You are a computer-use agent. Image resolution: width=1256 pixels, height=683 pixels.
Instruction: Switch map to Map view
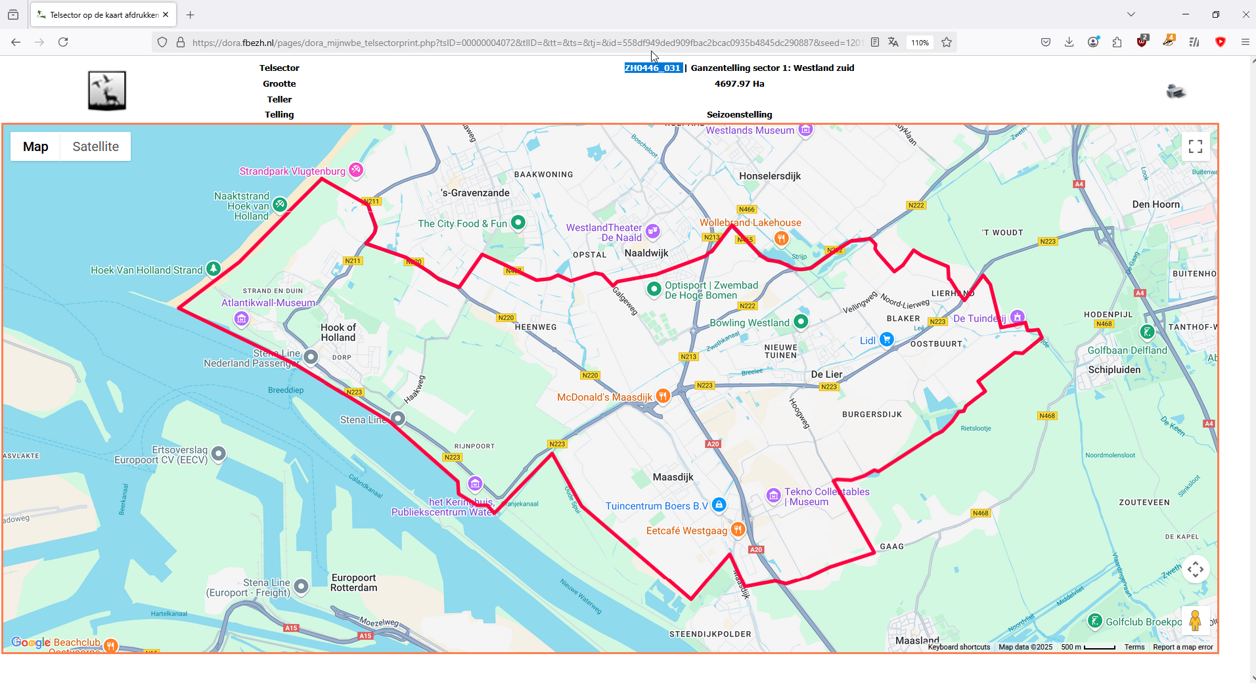35,146
